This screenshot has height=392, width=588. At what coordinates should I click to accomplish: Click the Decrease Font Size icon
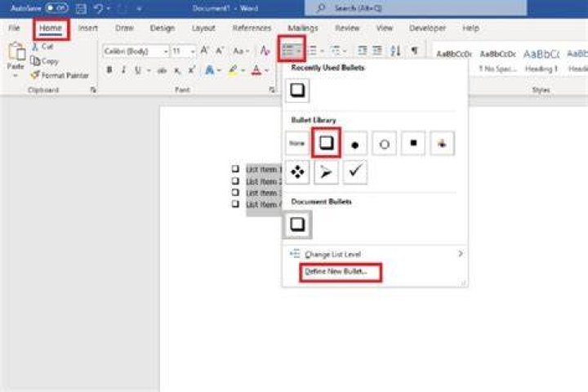220,51
